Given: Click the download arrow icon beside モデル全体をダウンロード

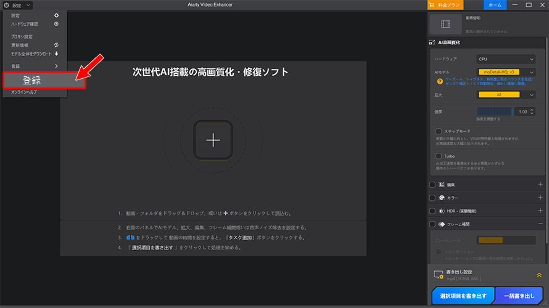Looking at the screenshot, I should [56, 54].
